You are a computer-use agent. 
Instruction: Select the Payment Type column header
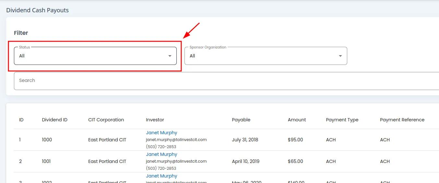click(342, 120)
